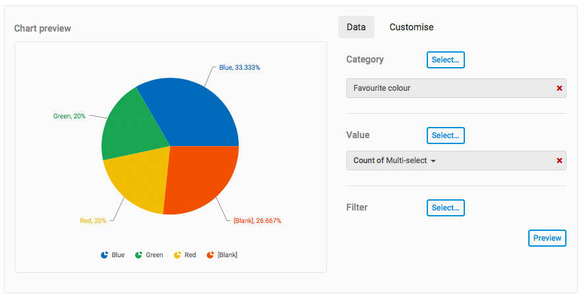Click the Blue legend pie icon
This screenshot has height=296, width=581.
point(104,255)
